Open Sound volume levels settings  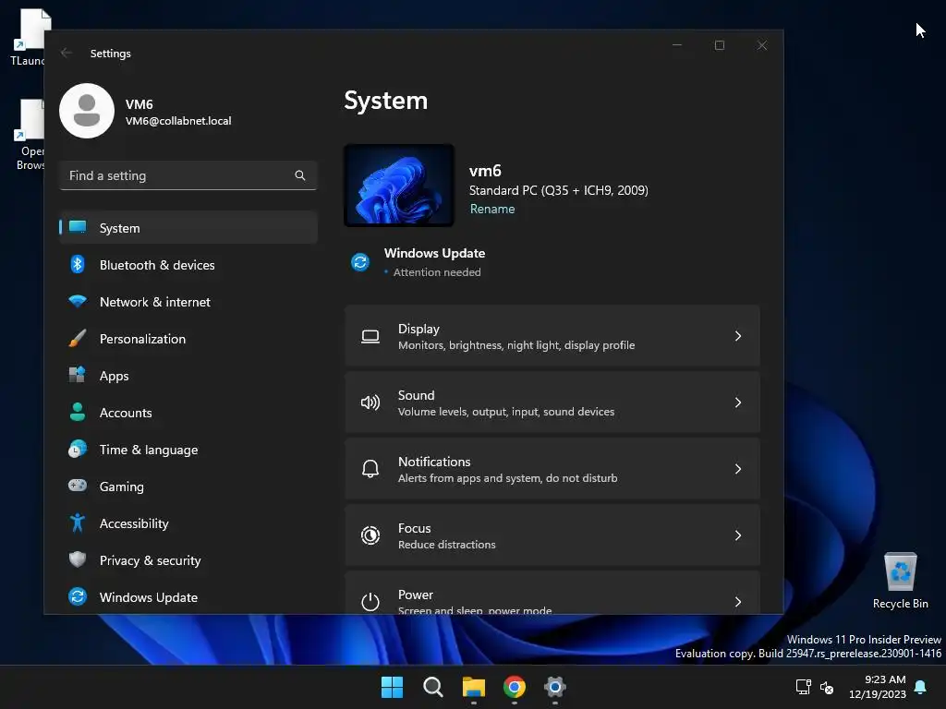(x=552, y=403)
